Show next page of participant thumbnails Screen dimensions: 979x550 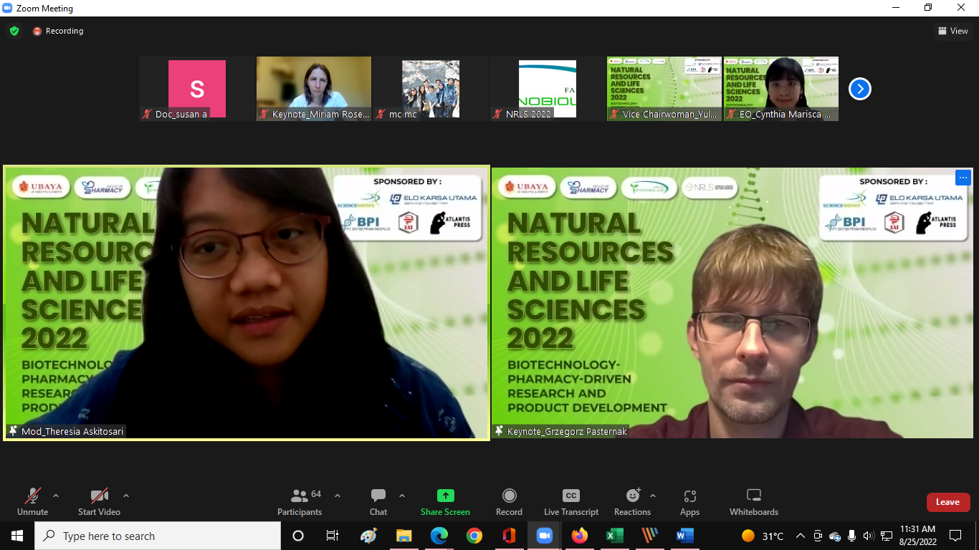[x=859, y=89]
